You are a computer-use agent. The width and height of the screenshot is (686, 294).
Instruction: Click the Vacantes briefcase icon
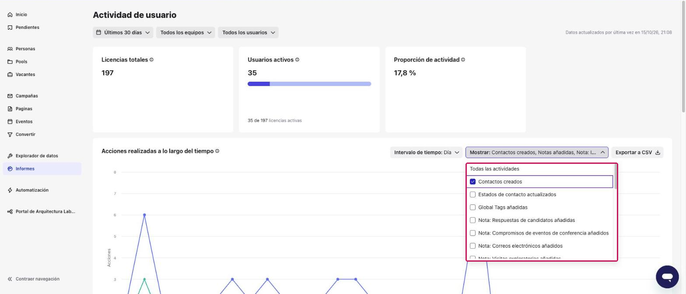click(x=10, y=75)
